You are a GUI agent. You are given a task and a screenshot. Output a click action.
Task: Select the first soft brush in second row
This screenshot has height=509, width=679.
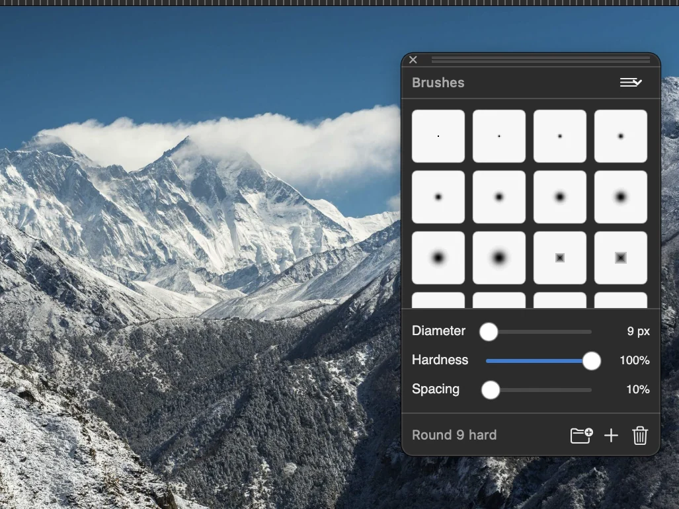(x=438, y=197)
